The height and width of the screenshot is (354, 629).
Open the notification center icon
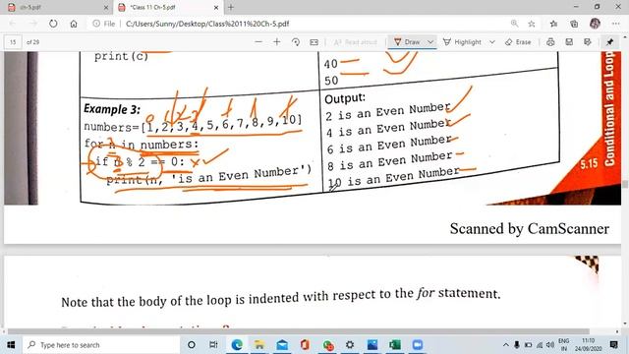613,345
